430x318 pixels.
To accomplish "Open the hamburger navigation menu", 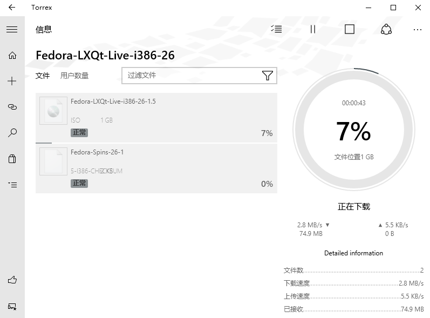I will [12, 29].
